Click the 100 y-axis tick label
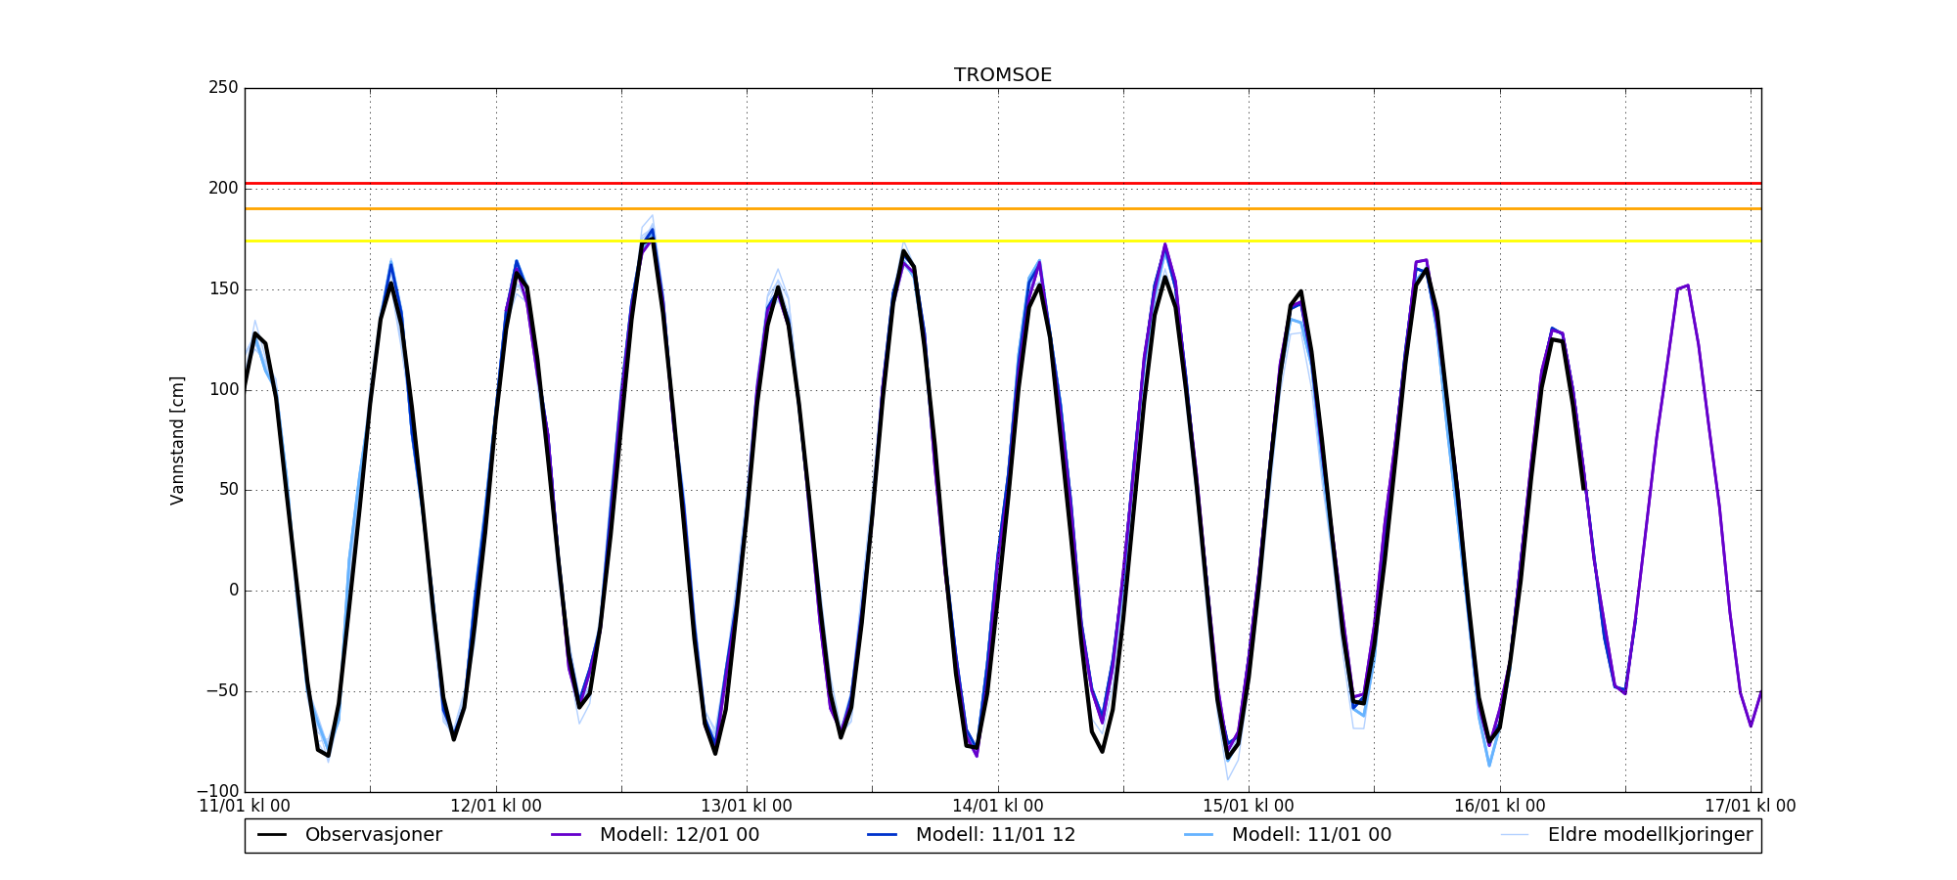Screen dimensions: 1957x880 click(223, 390)
